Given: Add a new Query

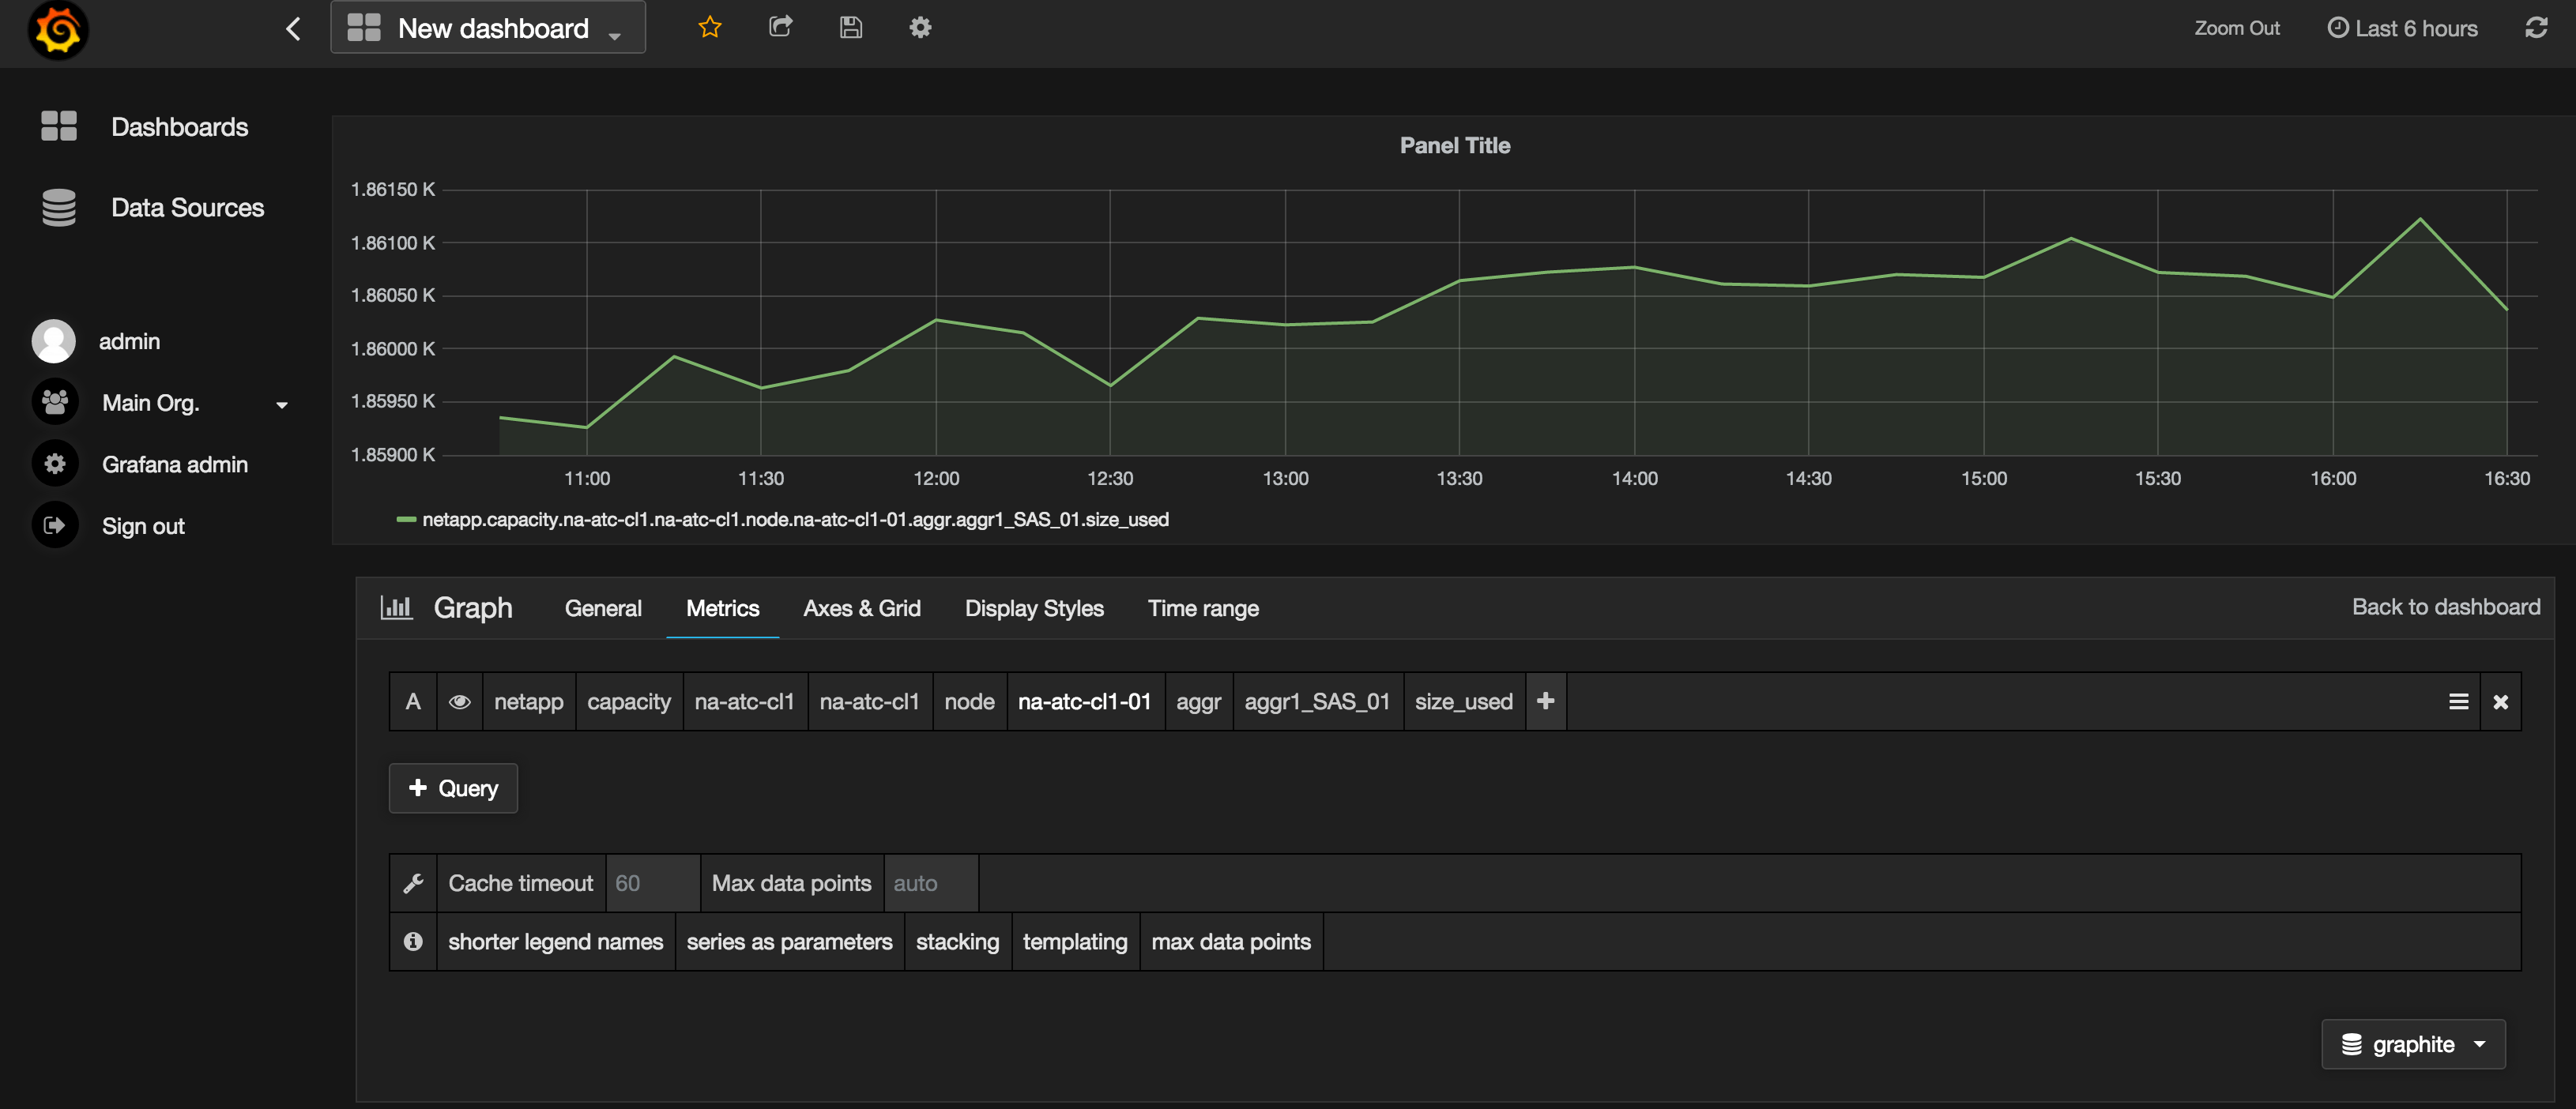Looking at the screenshot, I should tap(452, 788).
